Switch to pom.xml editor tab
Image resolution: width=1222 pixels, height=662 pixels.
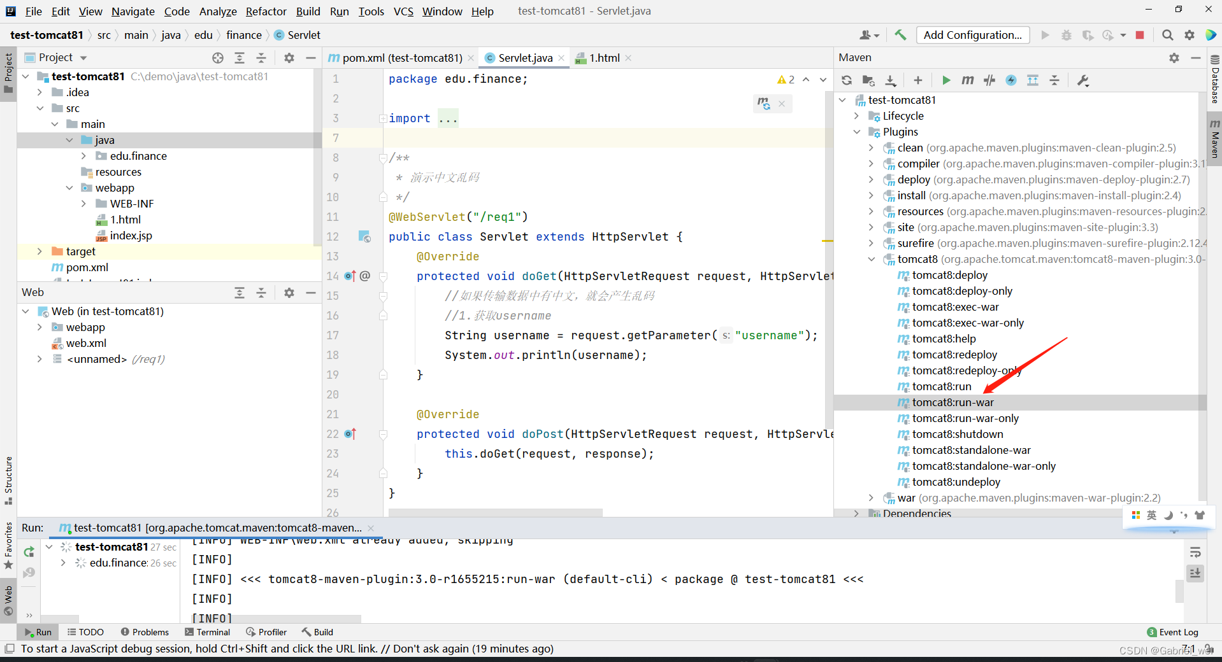(x=401, y=58)
